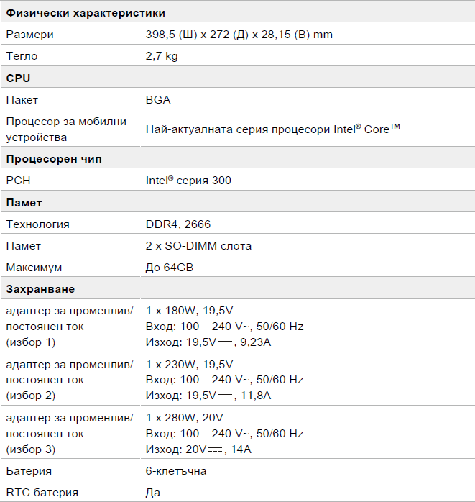The width and height of the screenshot is (475, 502).
Task: Click the 6-клетъчна battery value
Action: point(176,471)
